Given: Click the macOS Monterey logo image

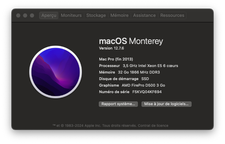Looking at the screenshot, I should point(55,72).
